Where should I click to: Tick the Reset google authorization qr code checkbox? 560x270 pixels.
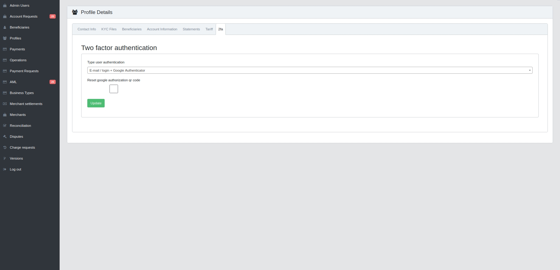coord(114,89)
